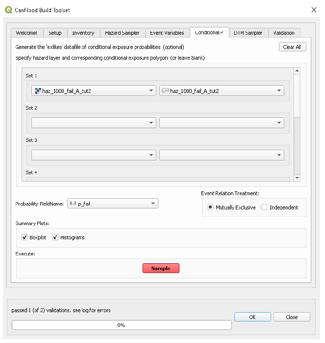Viewport: 325px width, 343px height.
Task: Open the Validation tab
Action: (x=284, y=33)
